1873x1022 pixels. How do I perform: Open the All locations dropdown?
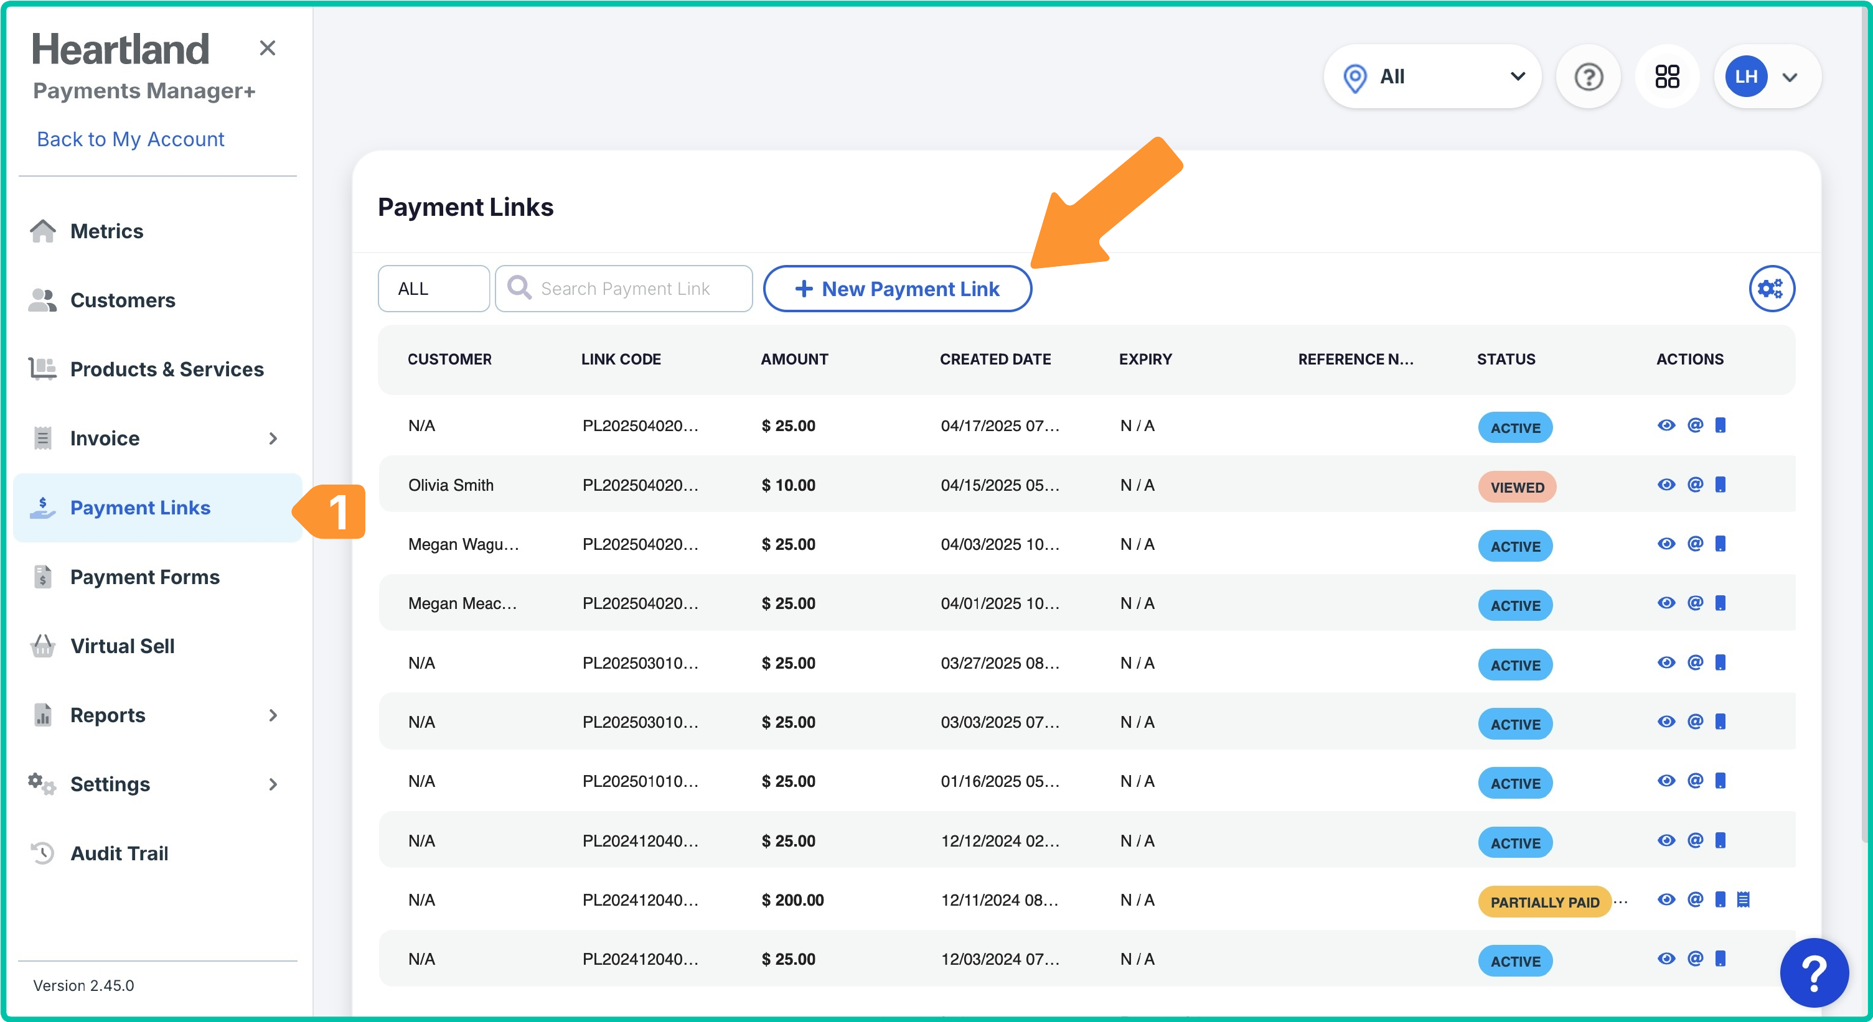coord(1432,77)
